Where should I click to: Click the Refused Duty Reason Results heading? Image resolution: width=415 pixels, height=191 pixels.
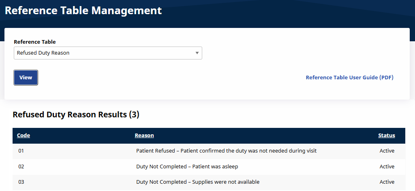70,115
